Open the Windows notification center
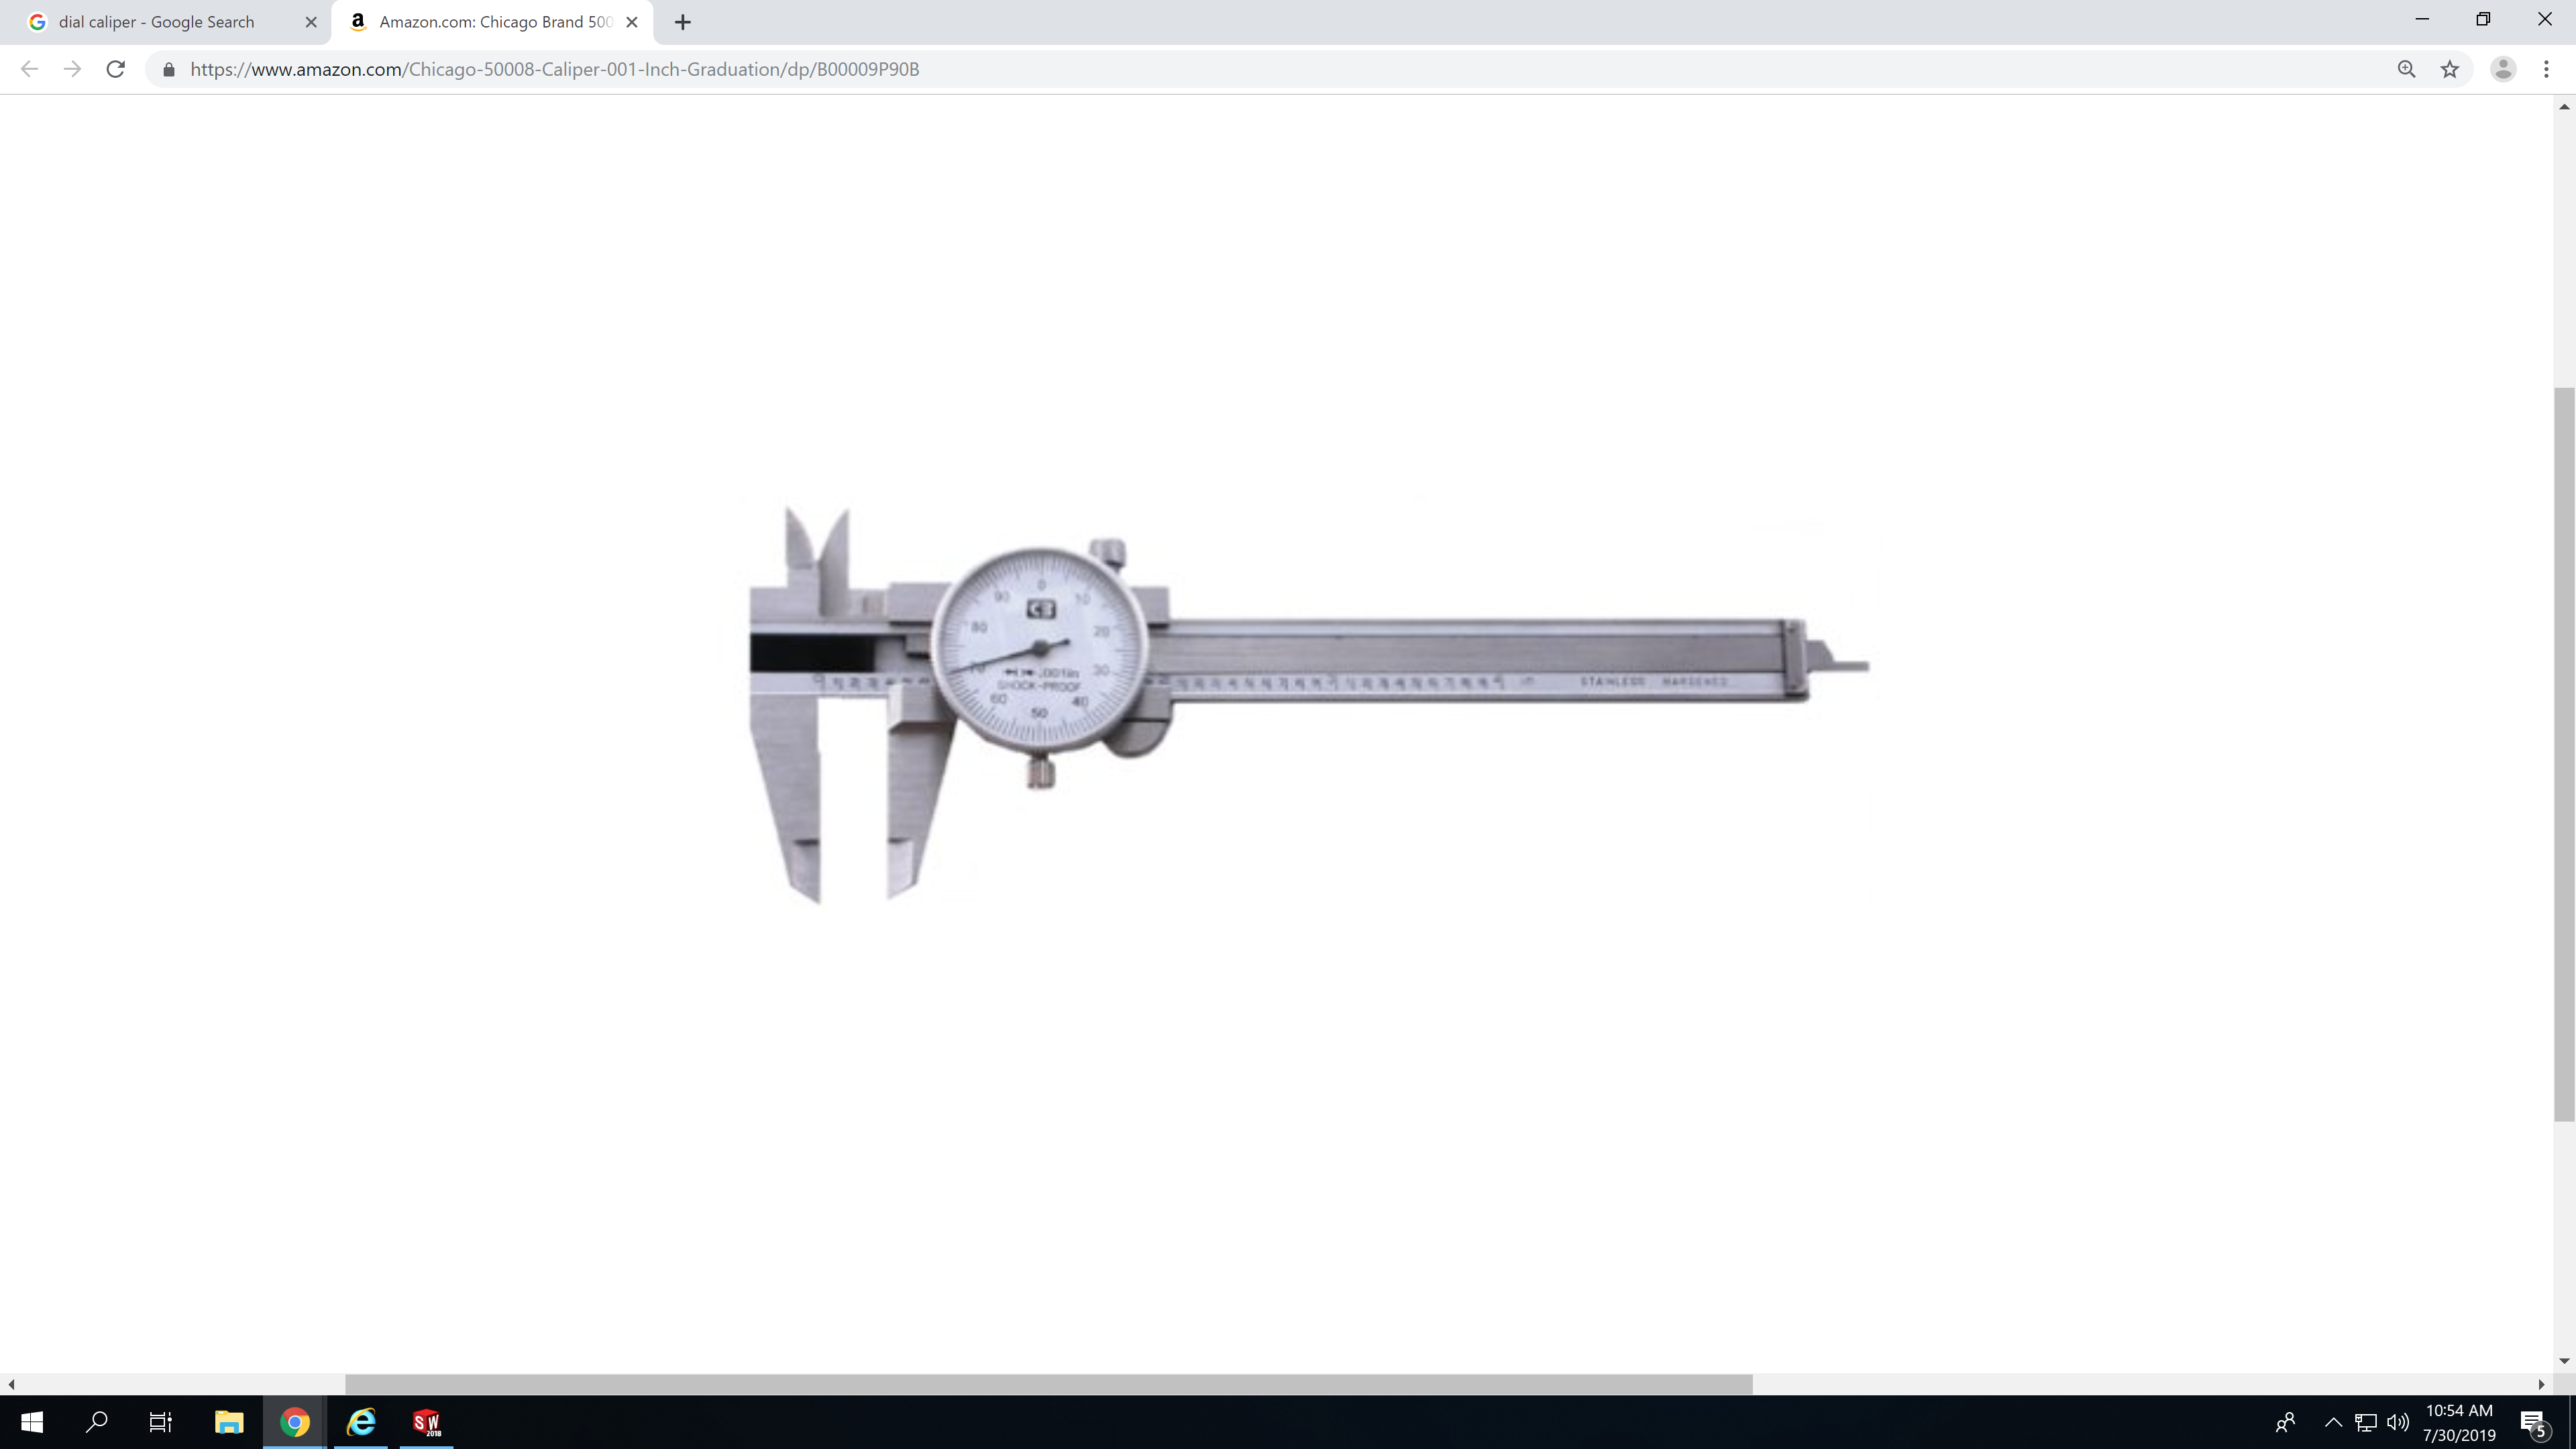 click(2533, 1422)
